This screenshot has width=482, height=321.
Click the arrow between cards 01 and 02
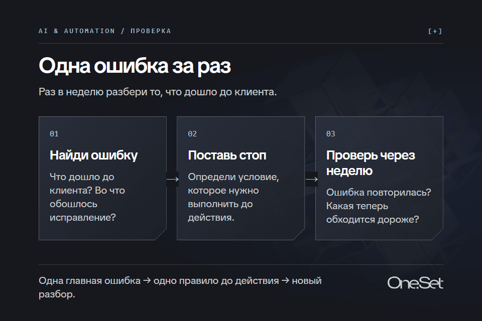coord(172,179)
